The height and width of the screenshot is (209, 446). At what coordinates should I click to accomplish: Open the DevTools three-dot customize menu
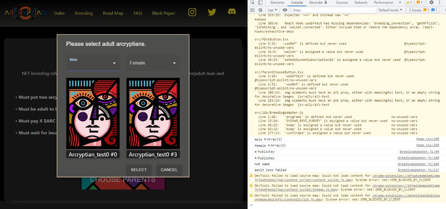(439, 3)
